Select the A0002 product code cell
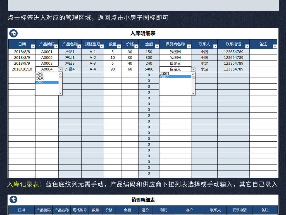286x215 pixels. [47, 58]
